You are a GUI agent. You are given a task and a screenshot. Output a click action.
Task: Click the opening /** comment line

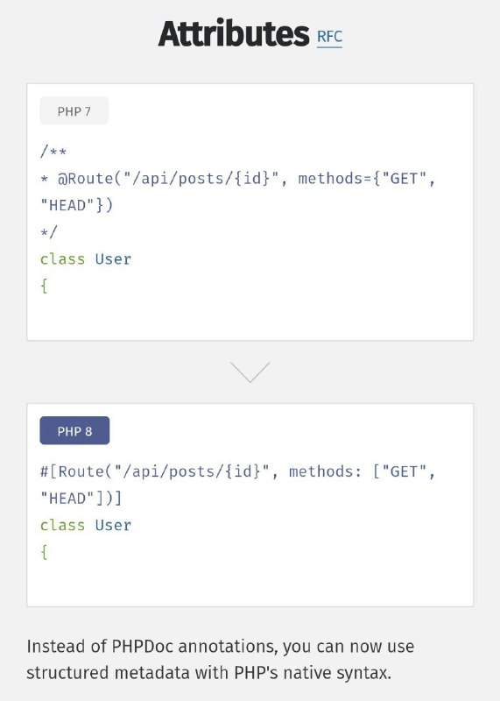click(53, 152)
